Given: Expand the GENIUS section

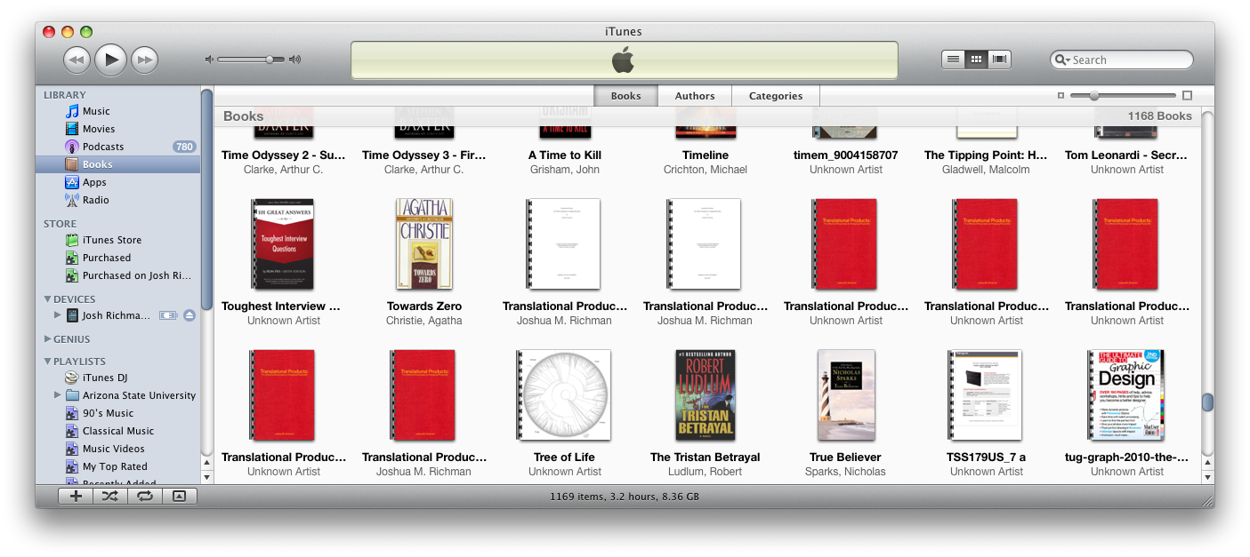Looking at the screenshot, I should tap(47, 339).
